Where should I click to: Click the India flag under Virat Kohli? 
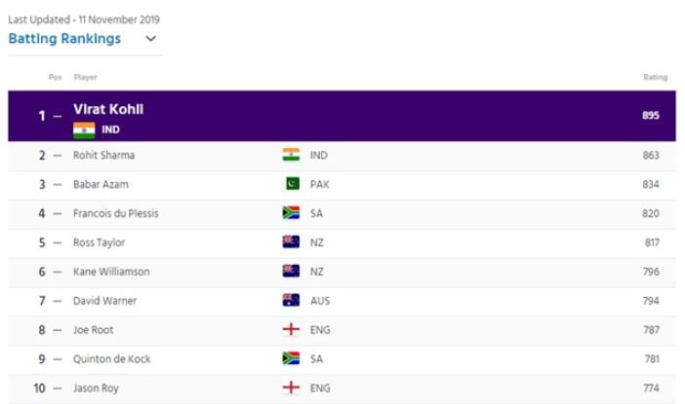pyautogui.click(x=84, y=129)
